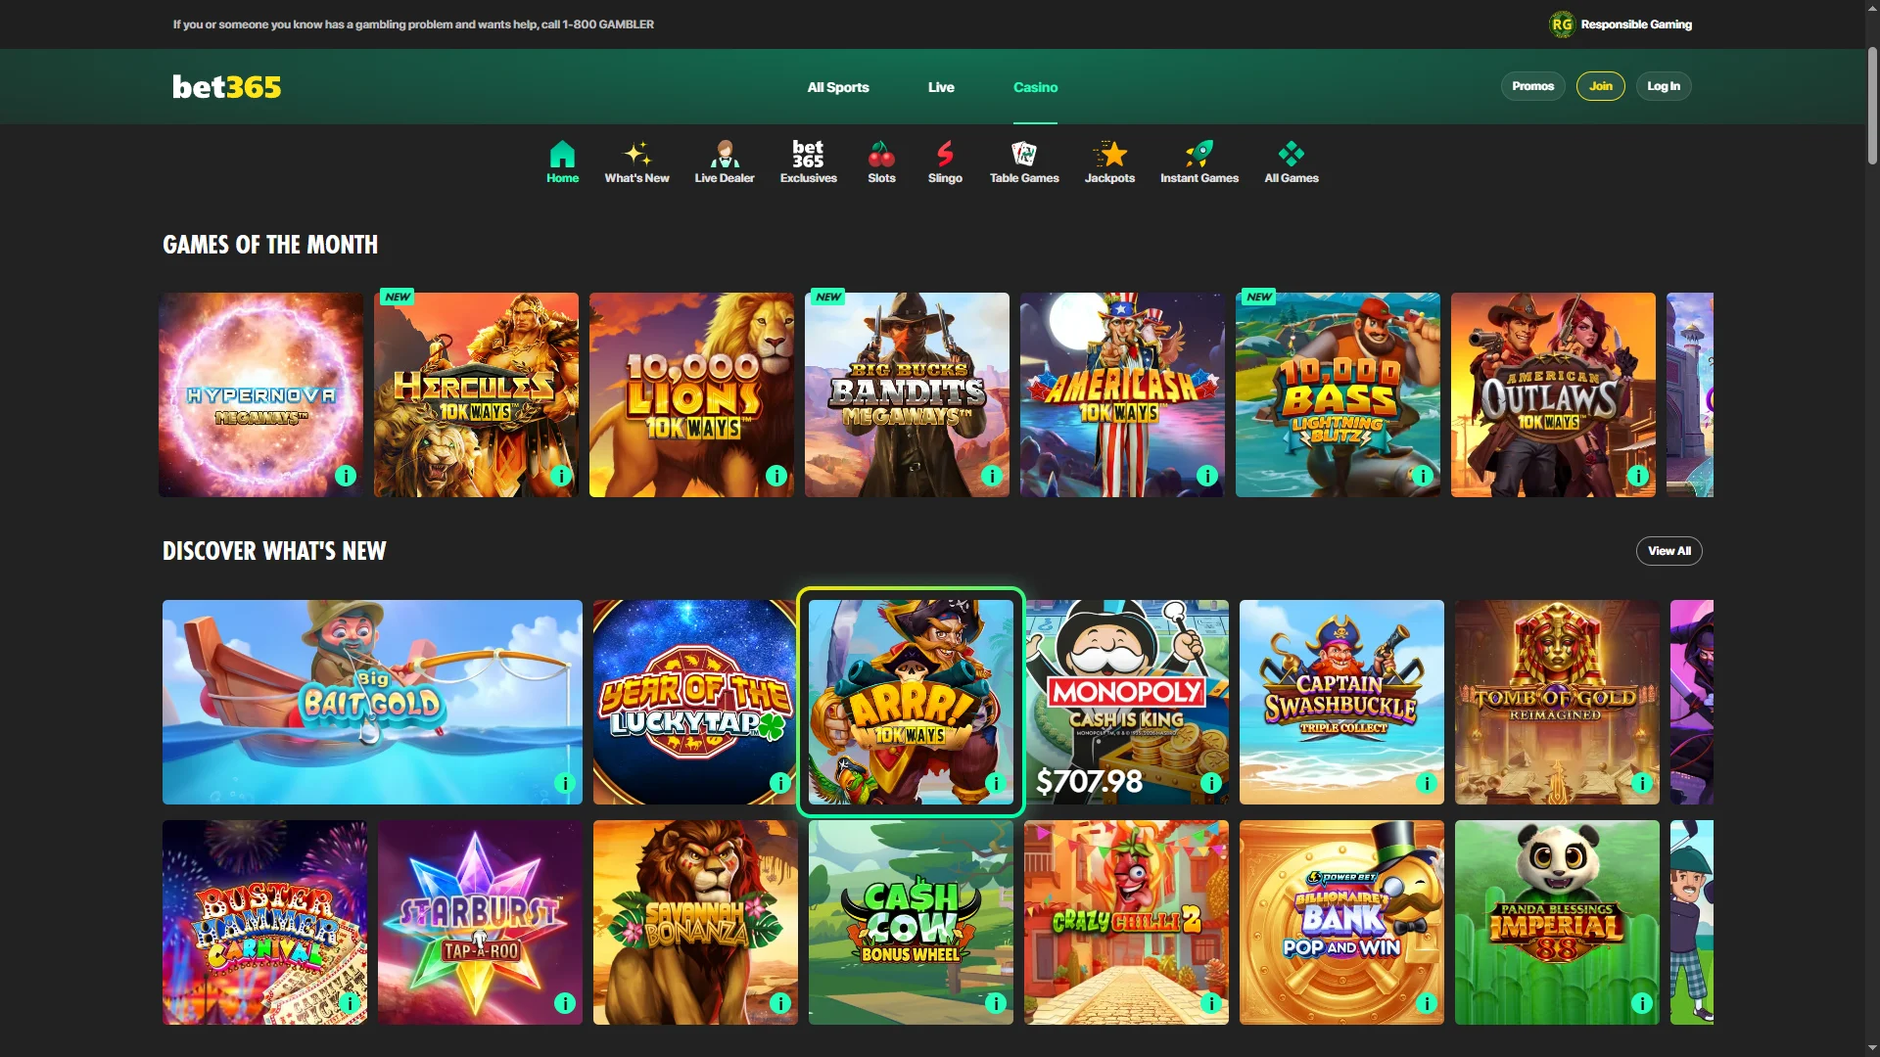Open the Slingo category
The height and width of the screenshot is (1057, 1880).
tap(945, 162)
